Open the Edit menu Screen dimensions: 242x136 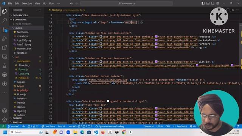(17, 3)
